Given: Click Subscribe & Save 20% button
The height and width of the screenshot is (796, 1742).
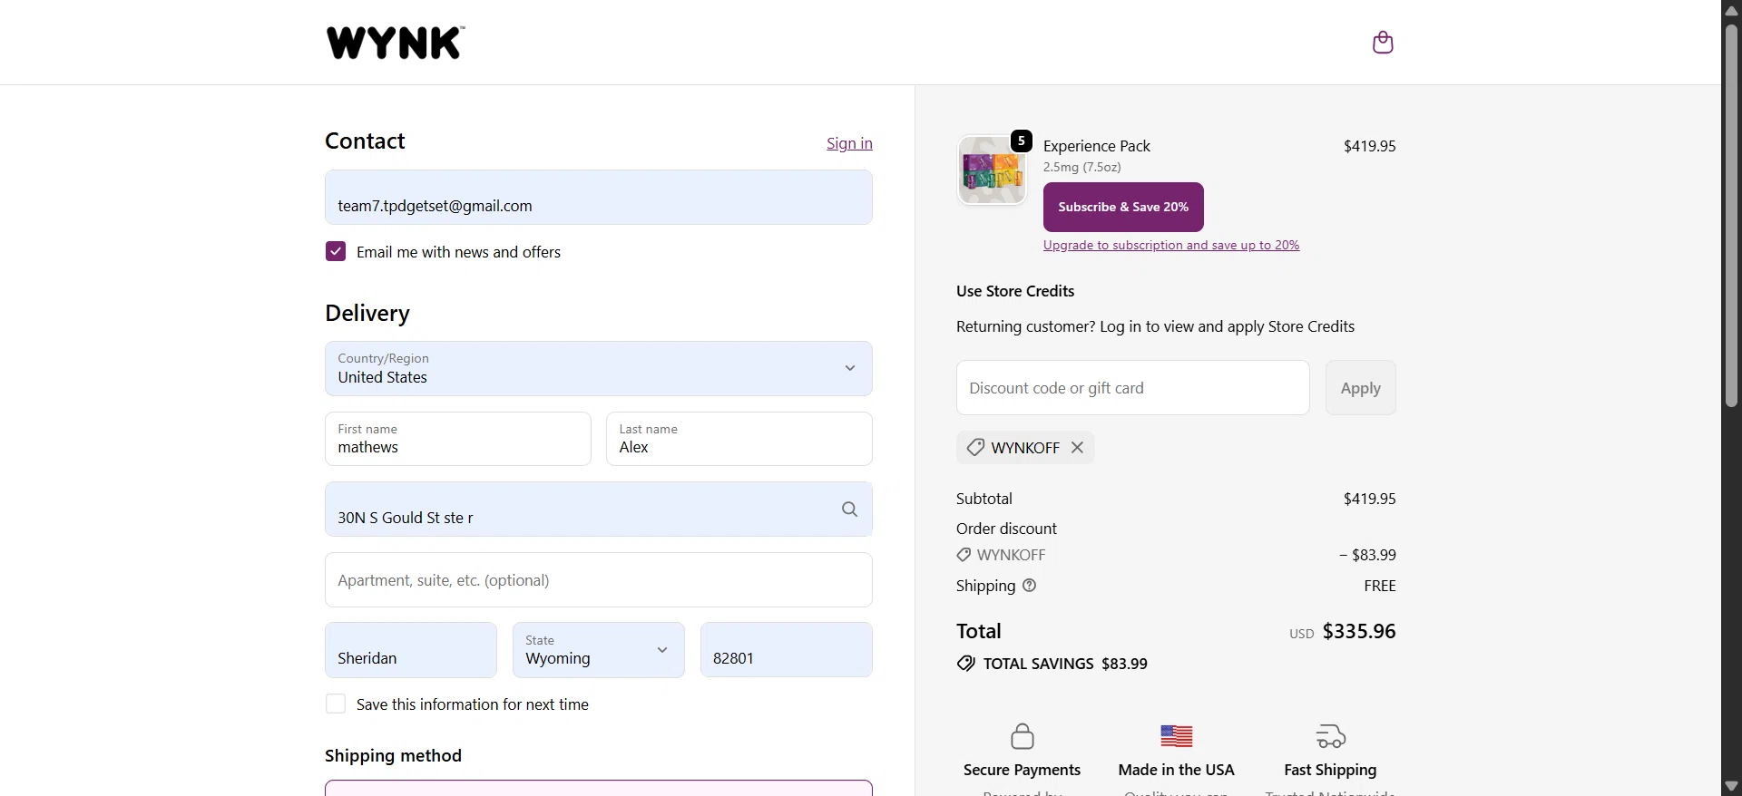Looking at the screenshot, I should (x=1123, y=207).
